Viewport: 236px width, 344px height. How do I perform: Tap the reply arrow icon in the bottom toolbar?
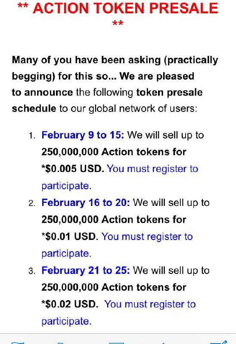[163, 343]
